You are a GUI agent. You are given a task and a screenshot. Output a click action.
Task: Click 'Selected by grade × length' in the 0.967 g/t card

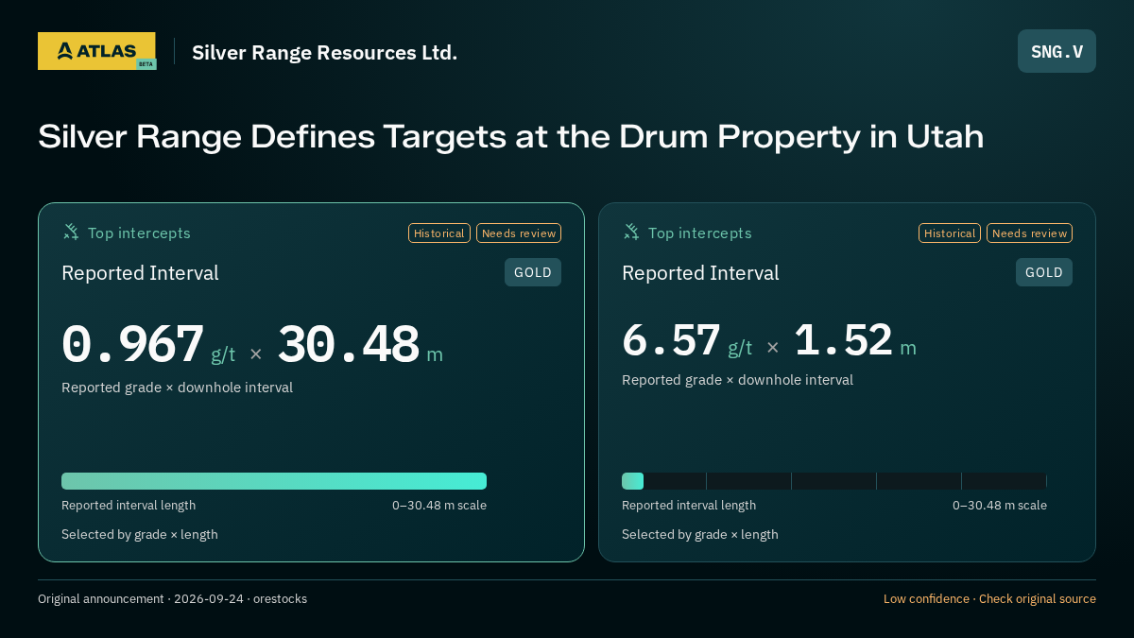point(140,534)
